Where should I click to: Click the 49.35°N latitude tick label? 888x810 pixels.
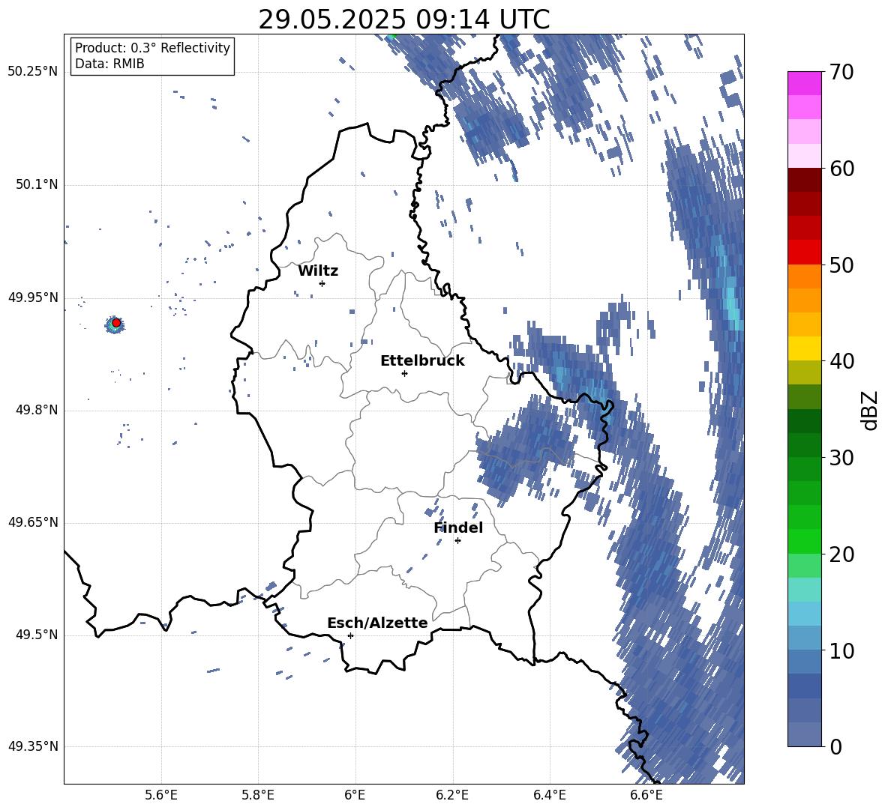(x=33, y=746)
